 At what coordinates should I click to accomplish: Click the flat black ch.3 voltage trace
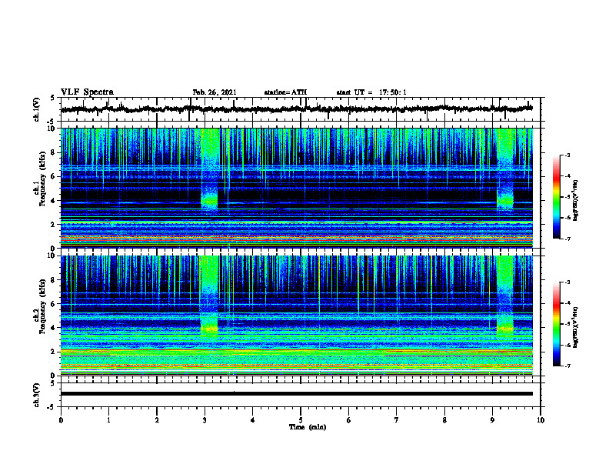297,394
